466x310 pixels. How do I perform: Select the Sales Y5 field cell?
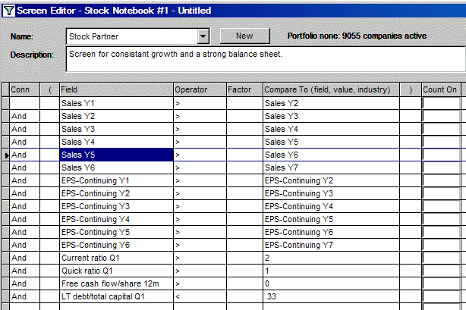tap(116, 155)
